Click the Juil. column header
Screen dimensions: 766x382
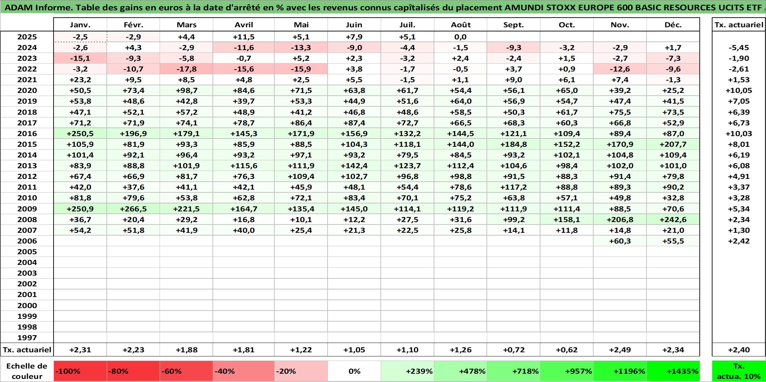(407, 25)
